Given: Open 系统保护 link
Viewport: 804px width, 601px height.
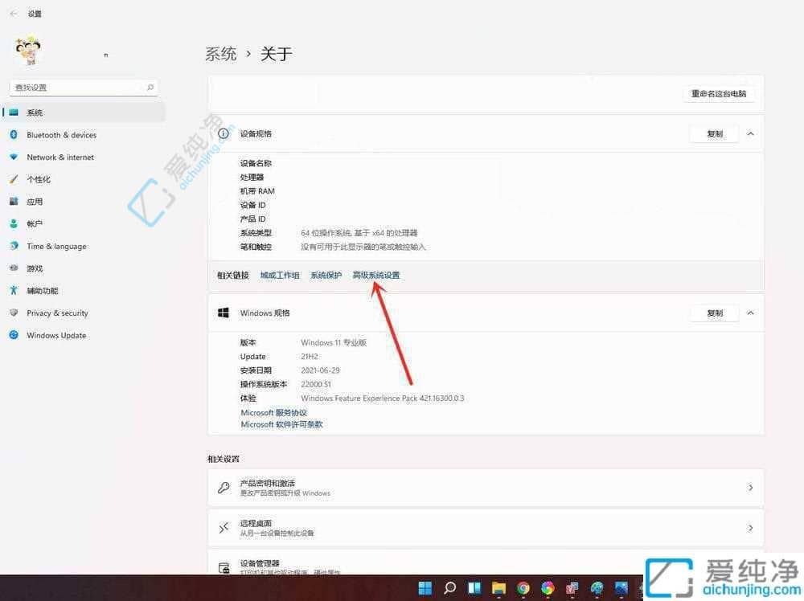Looking at the screenshot, I should 326,275.
